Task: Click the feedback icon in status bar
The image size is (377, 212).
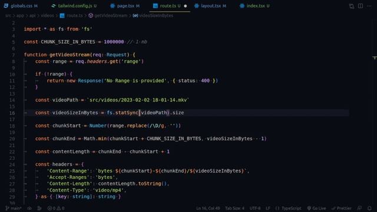Action: click(x=360, y=208)
